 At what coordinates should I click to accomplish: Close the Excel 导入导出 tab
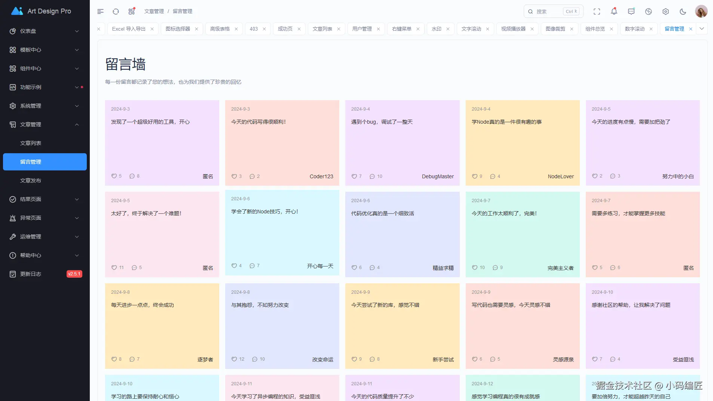coord(152,29)
